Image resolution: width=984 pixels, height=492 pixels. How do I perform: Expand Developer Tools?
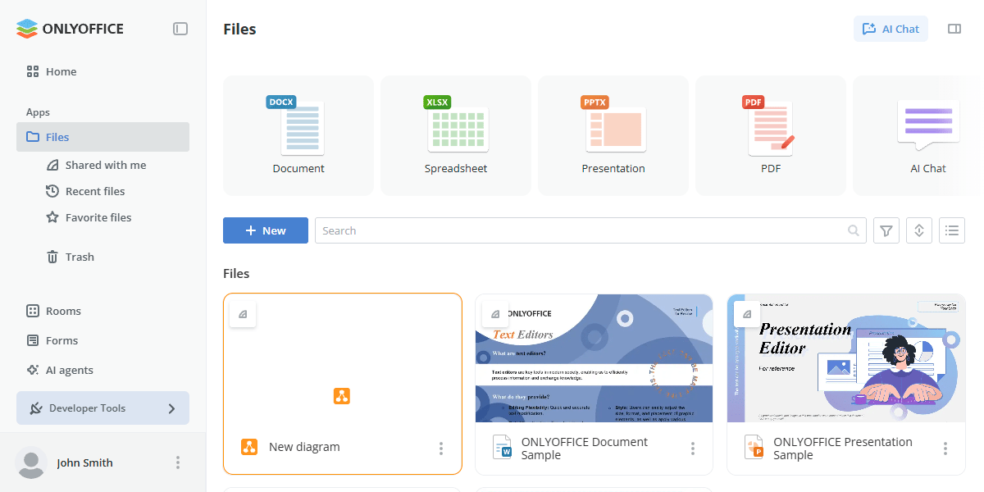(x=102, y=408)
